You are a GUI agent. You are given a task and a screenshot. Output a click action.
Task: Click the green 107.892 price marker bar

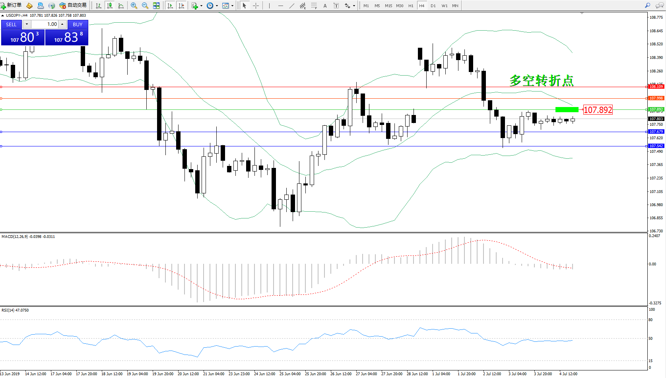[567, 109]
